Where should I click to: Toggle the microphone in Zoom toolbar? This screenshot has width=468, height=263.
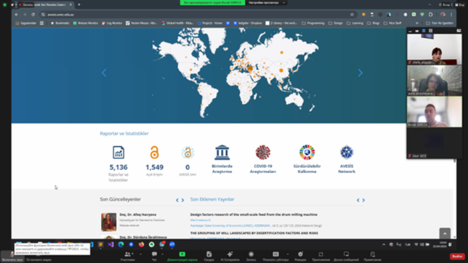pos(12,255)
